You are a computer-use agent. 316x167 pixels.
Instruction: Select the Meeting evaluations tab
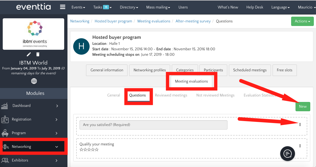(x=191, y=81)
